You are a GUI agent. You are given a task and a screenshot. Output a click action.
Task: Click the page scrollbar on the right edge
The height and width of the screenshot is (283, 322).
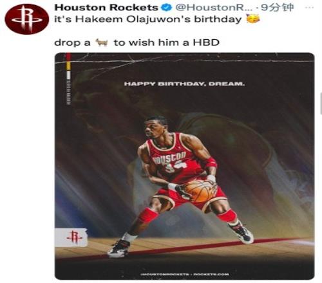point(321,104)
